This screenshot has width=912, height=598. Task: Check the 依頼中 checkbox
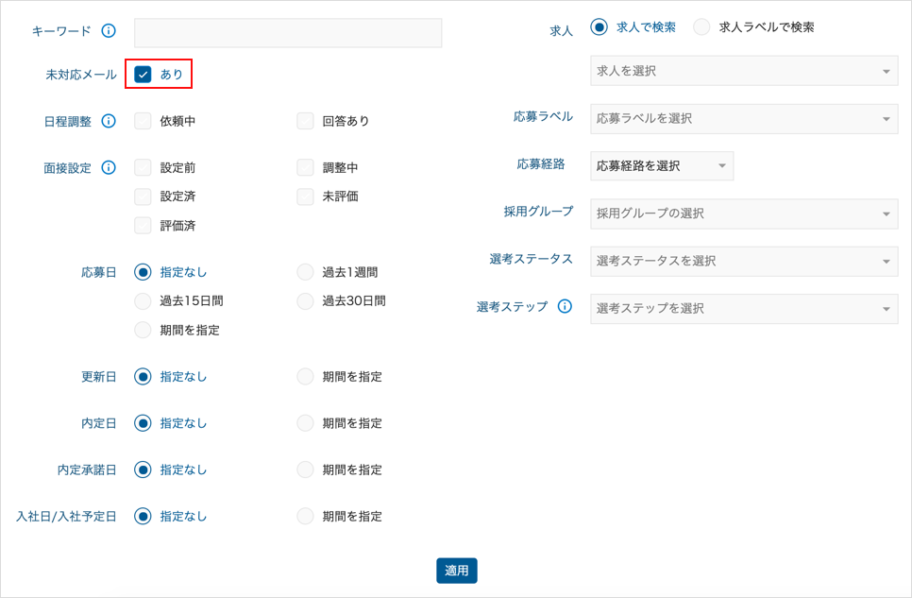pos(143,121)
